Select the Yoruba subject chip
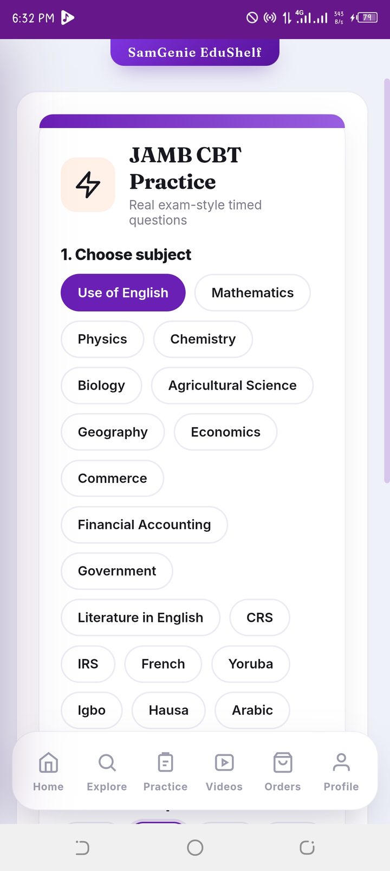390x871 pixels. [x=251, y=664]
